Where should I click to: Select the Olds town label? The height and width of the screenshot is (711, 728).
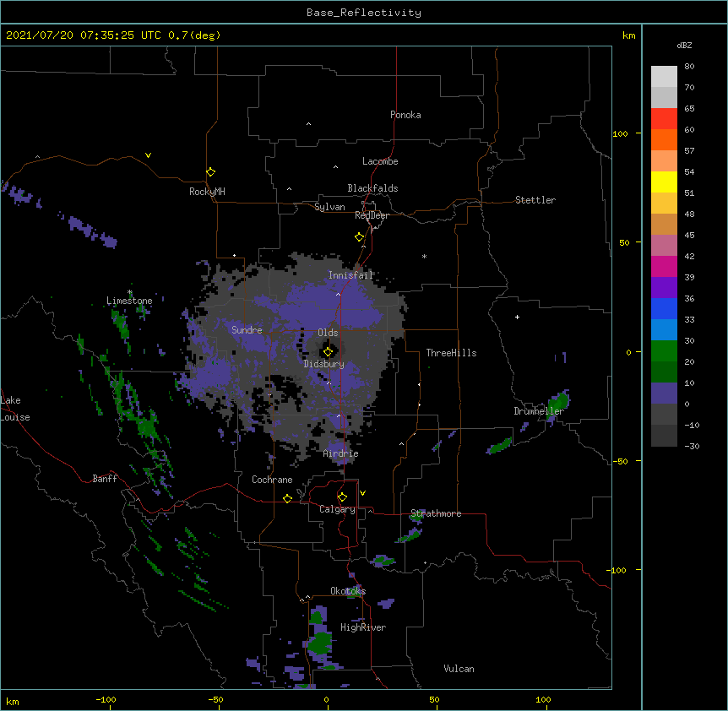click(x=328, y=333)
